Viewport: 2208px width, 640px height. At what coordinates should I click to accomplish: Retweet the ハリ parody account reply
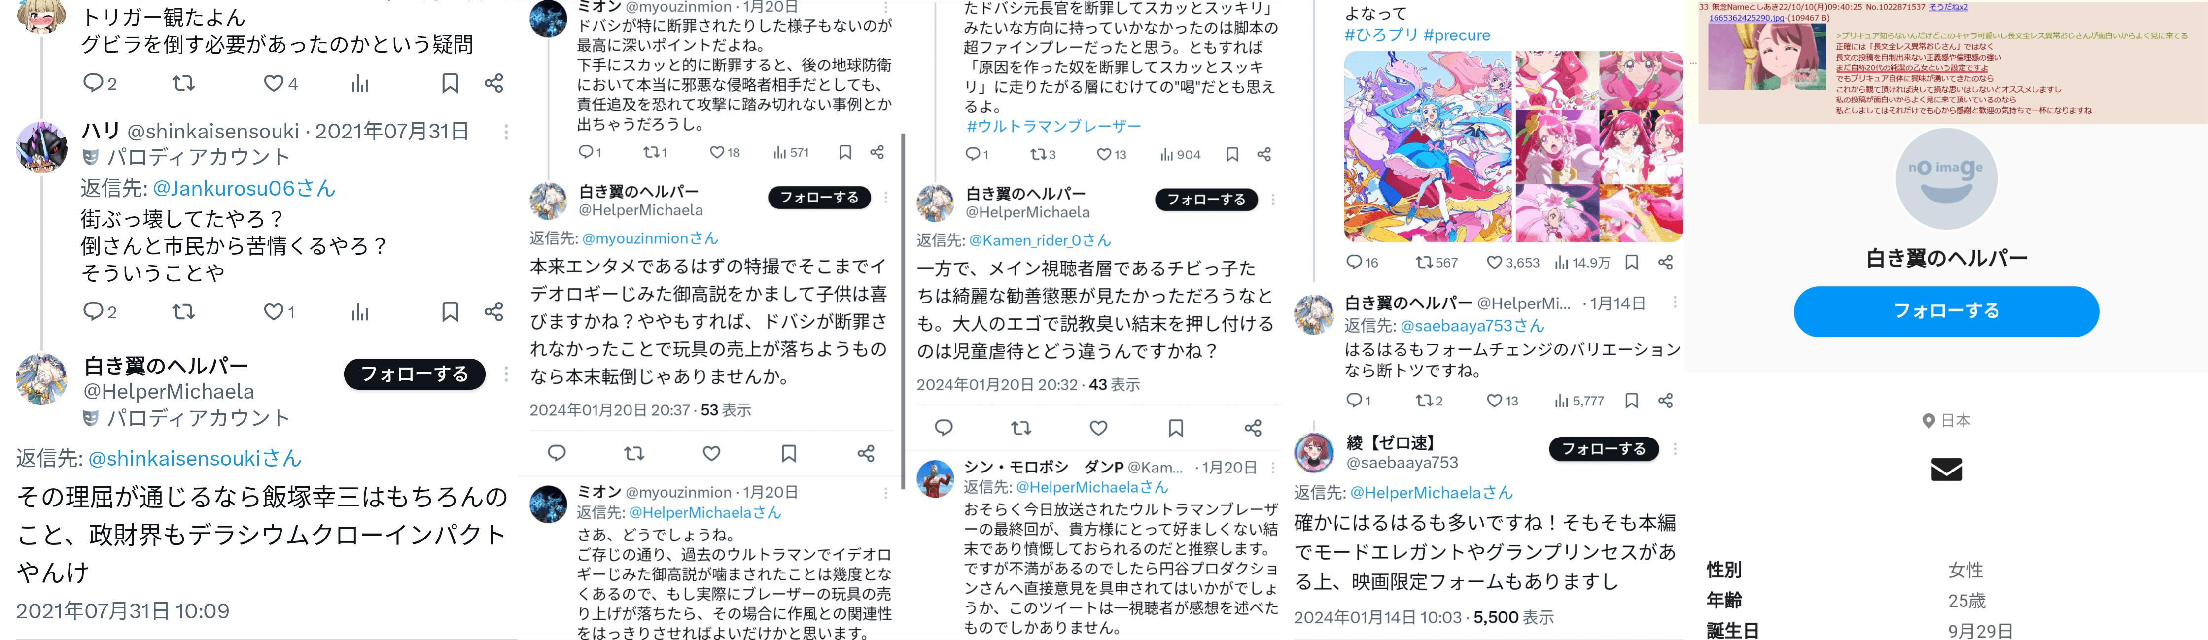(x=183, y=312)
